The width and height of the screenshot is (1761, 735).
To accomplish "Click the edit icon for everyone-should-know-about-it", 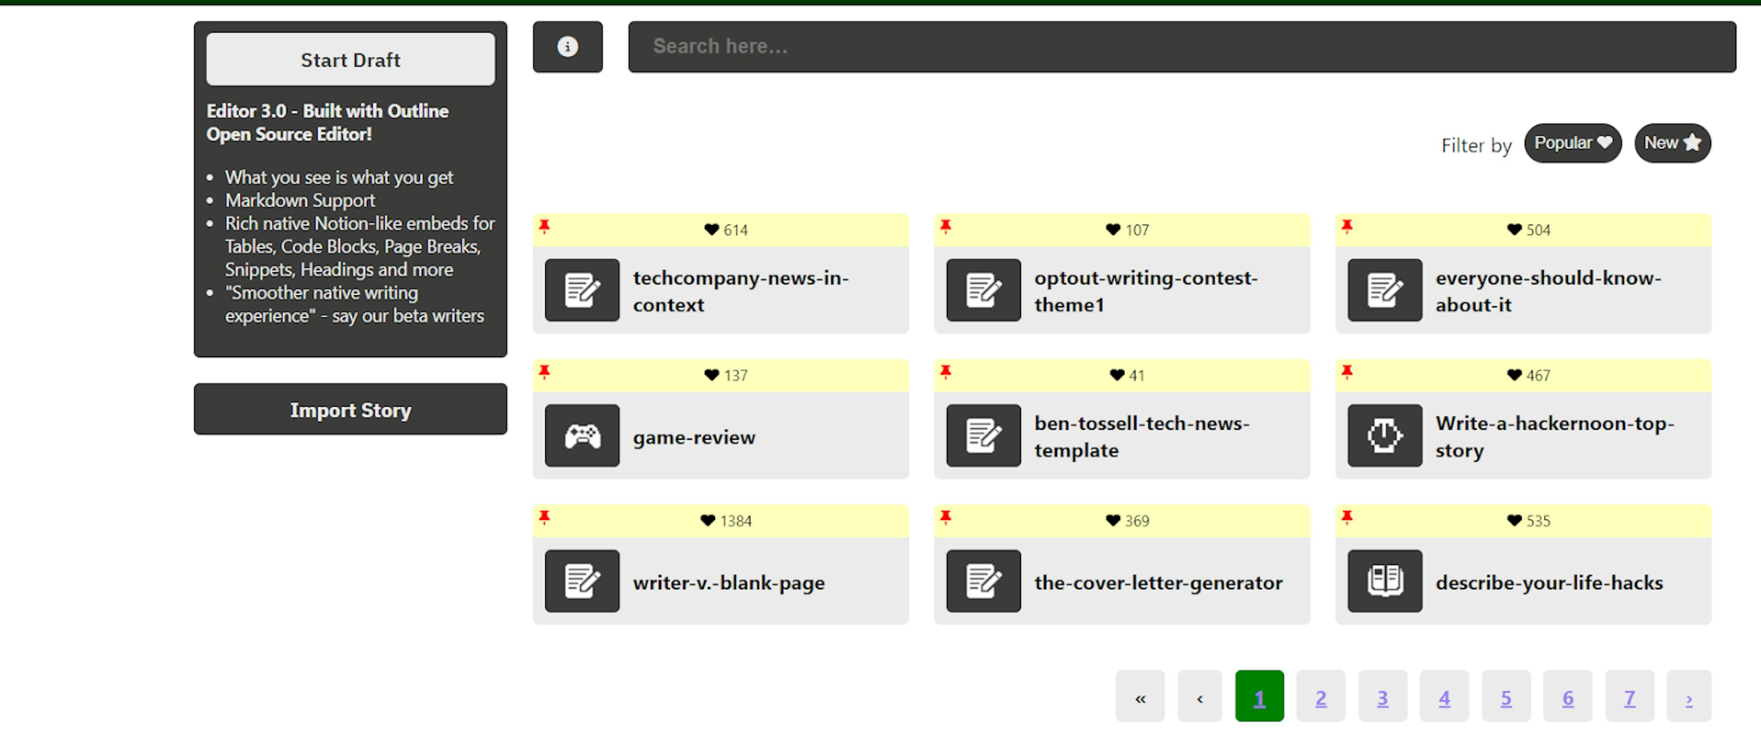I will (1384, 290).
